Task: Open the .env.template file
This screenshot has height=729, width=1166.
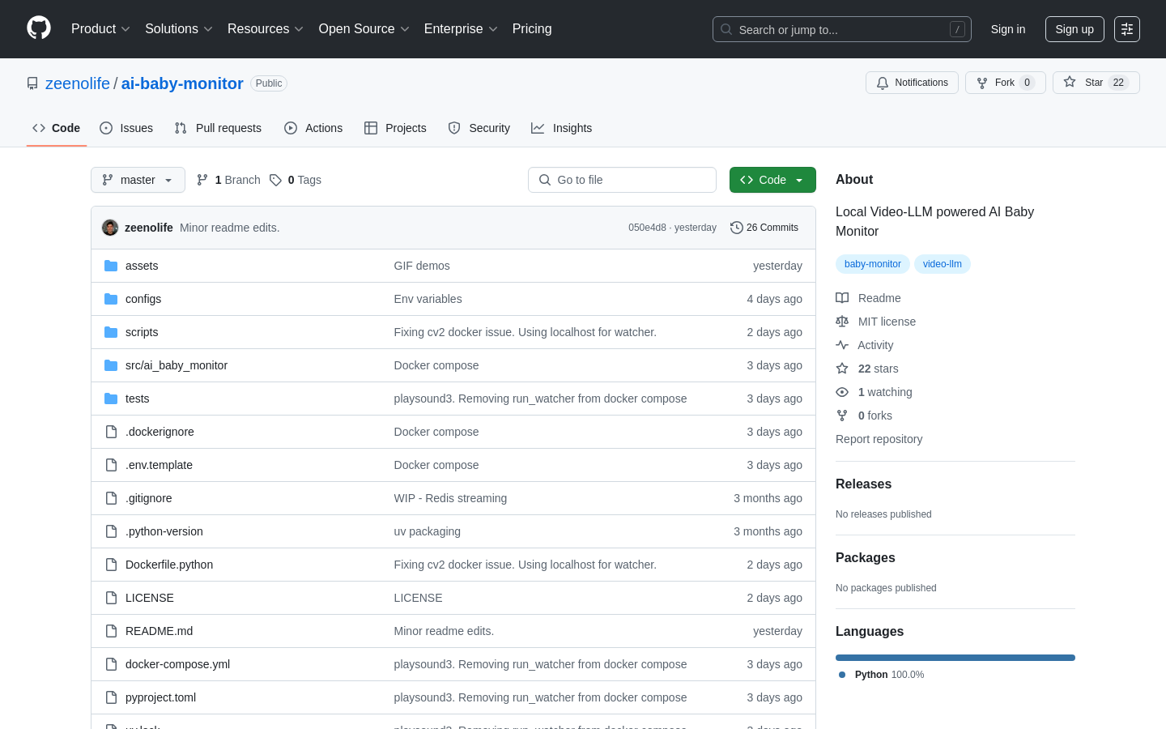Action: [x=159, y=465]
